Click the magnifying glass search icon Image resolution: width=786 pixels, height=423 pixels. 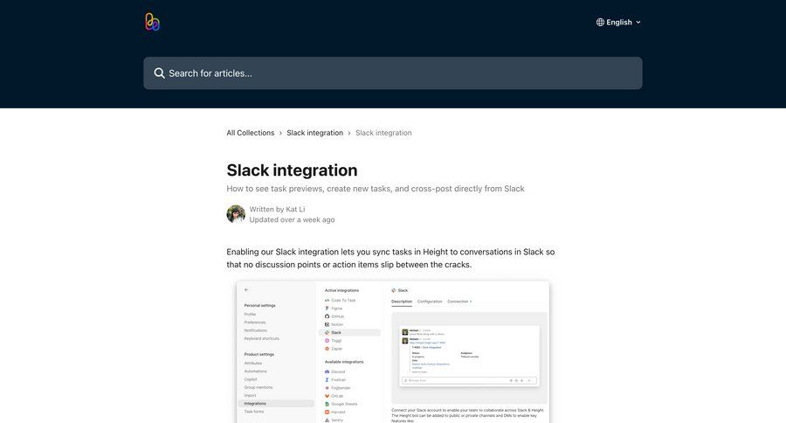pyautogui.click(x=159, y=73)
